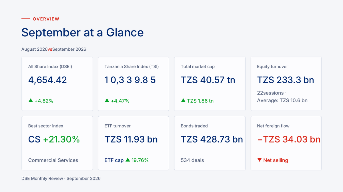Screen dimensions: 343x192
Task: Click the Net foreign flow label
Action: point(274,126)
